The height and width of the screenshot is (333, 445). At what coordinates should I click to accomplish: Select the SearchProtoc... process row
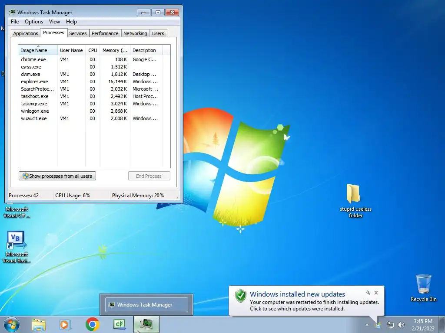click(94, 89)
